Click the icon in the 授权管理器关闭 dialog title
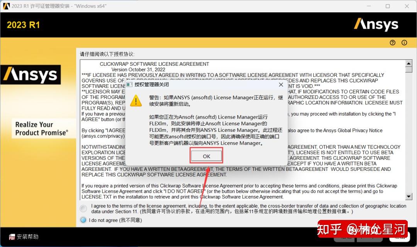Screen dimensions: 417x247 pos(130,84)
